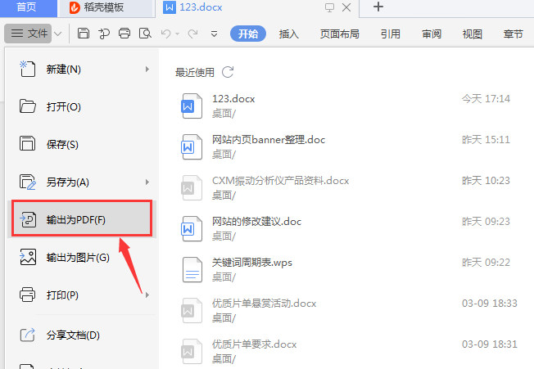Open recent file 网站内页banner整理.doc
534x369 pixels.
point(347,146)
